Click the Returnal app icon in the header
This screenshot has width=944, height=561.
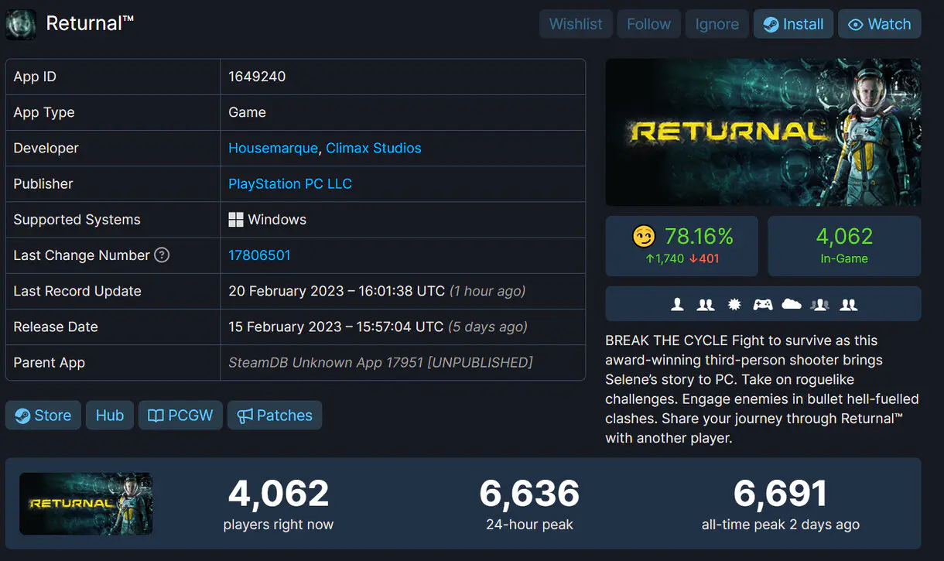21,24
